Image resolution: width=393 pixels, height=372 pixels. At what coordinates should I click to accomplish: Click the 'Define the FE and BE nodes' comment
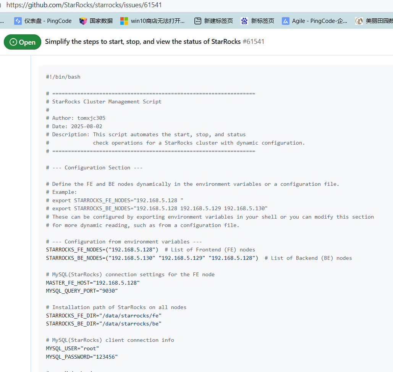tap(192, 184)
